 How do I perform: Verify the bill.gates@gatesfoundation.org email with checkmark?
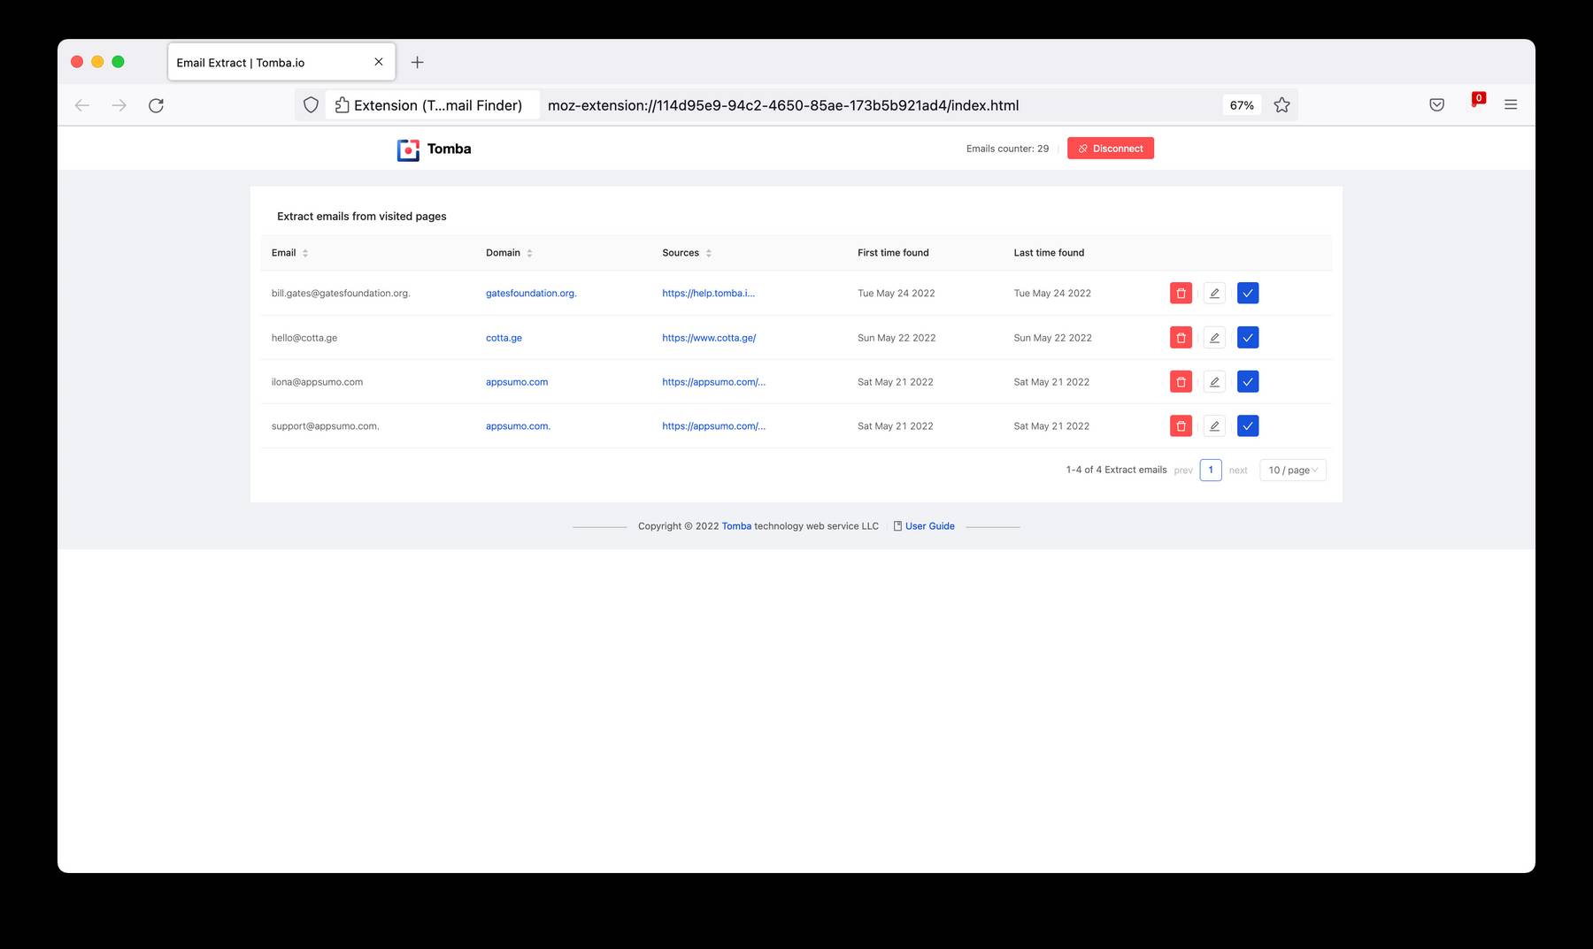1248,293
